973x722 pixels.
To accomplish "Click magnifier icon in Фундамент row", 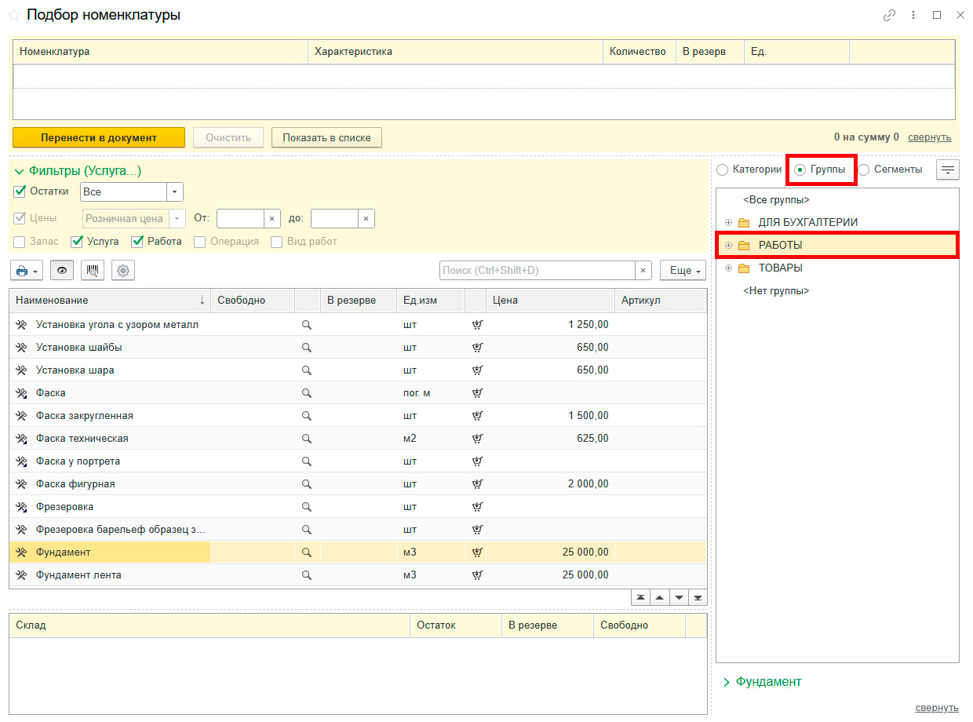I will pos(307,552).
